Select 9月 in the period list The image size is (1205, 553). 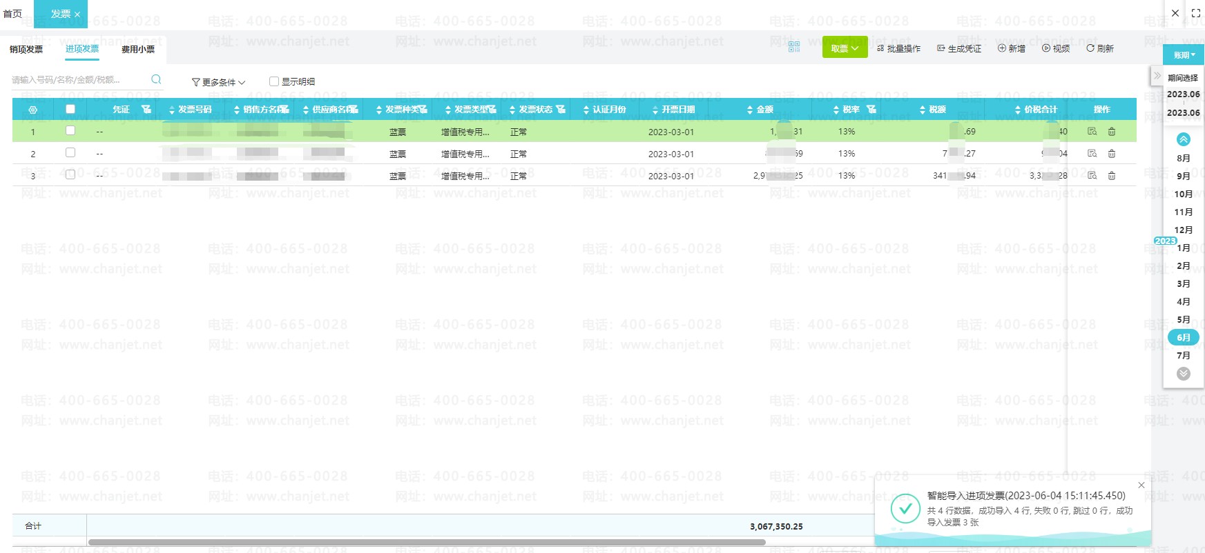click(1184, 176)
